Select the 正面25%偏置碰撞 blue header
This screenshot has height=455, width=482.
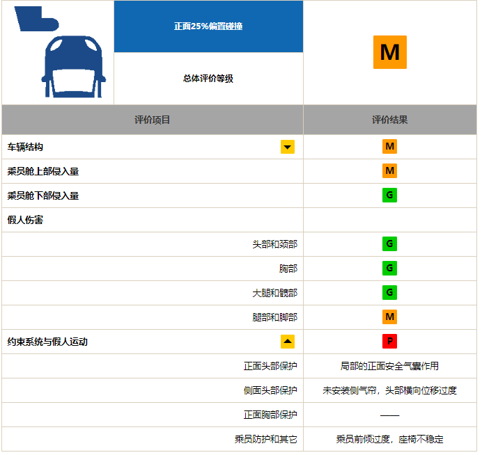(210, 26)
